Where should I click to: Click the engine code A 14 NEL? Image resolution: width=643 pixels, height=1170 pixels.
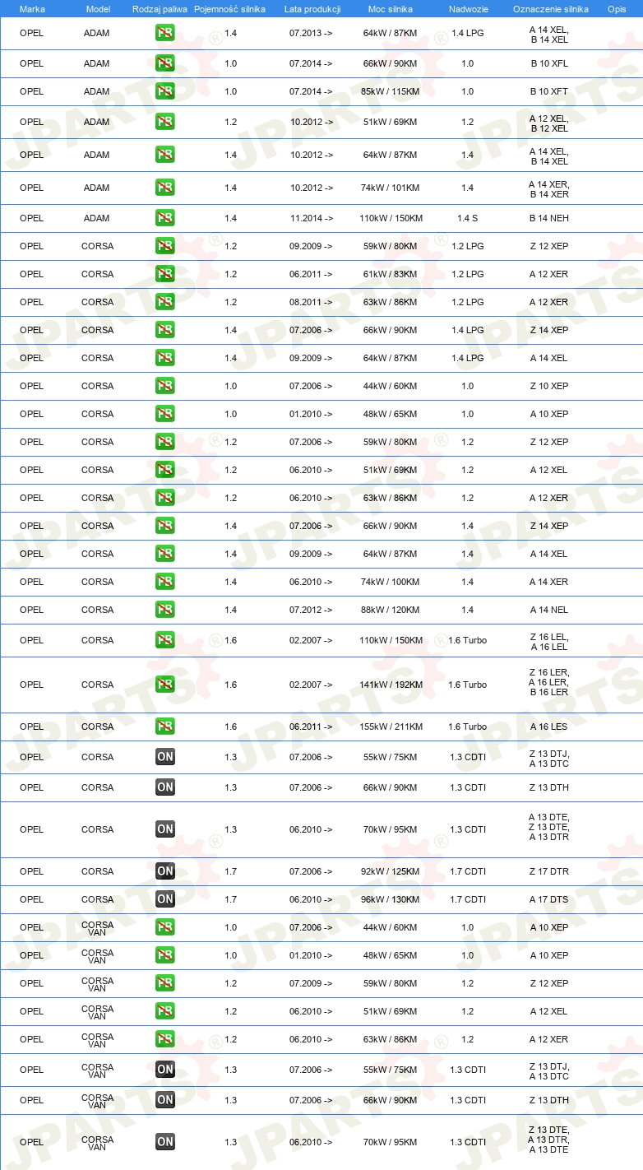549,610
